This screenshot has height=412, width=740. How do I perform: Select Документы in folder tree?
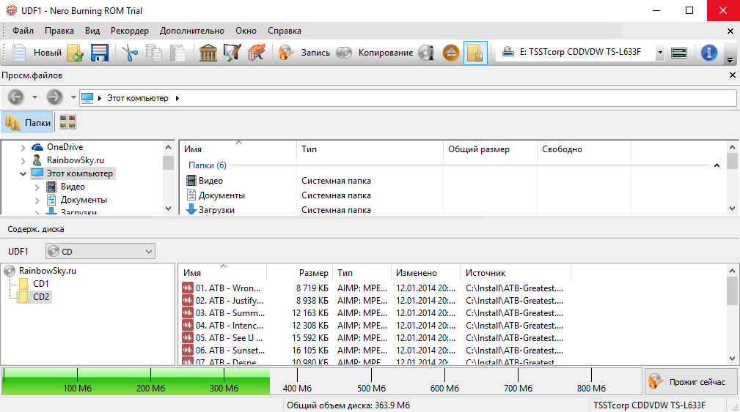coord(84,200)
